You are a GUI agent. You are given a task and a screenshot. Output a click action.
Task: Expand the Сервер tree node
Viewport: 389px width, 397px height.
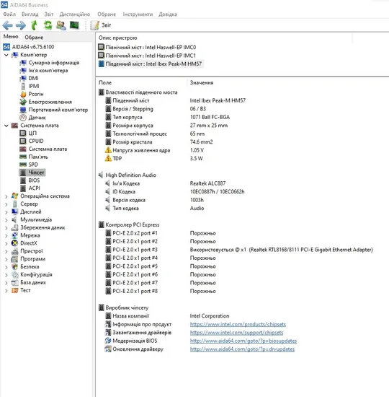(6, 204)
